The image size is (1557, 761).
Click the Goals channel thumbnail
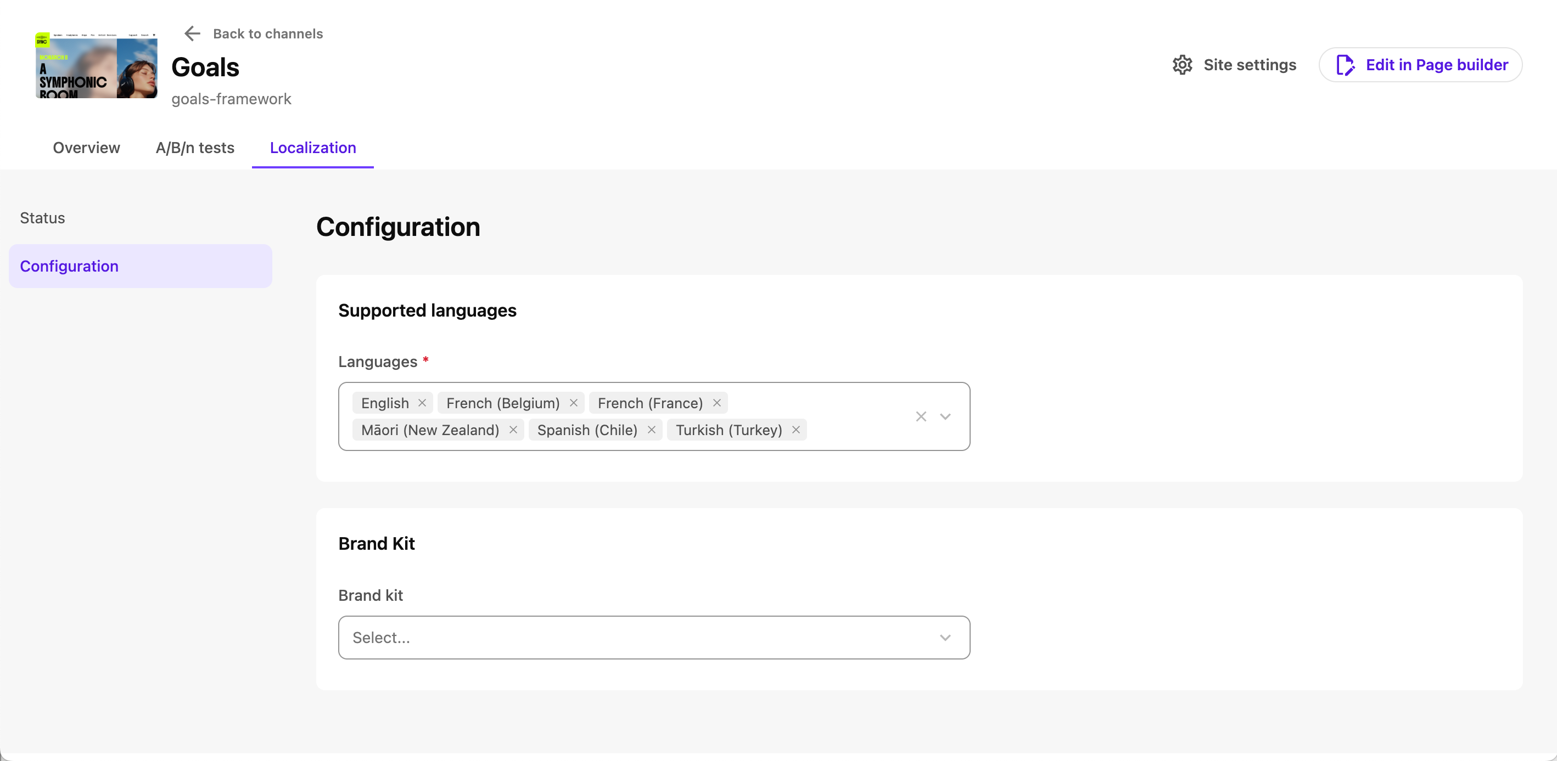(x=96, y=65)
